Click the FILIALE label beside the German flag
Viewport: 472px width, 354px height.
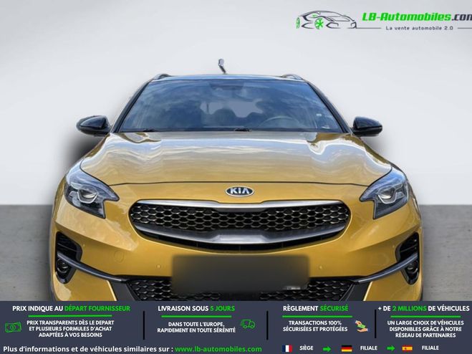pyautogui.click(x=368, y=348)
